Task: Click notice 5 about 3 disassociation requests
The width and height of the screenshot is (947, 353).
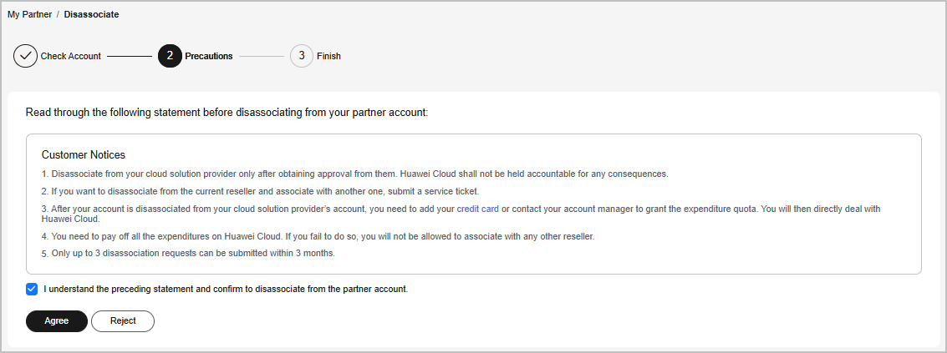Action: pos(188,254)
